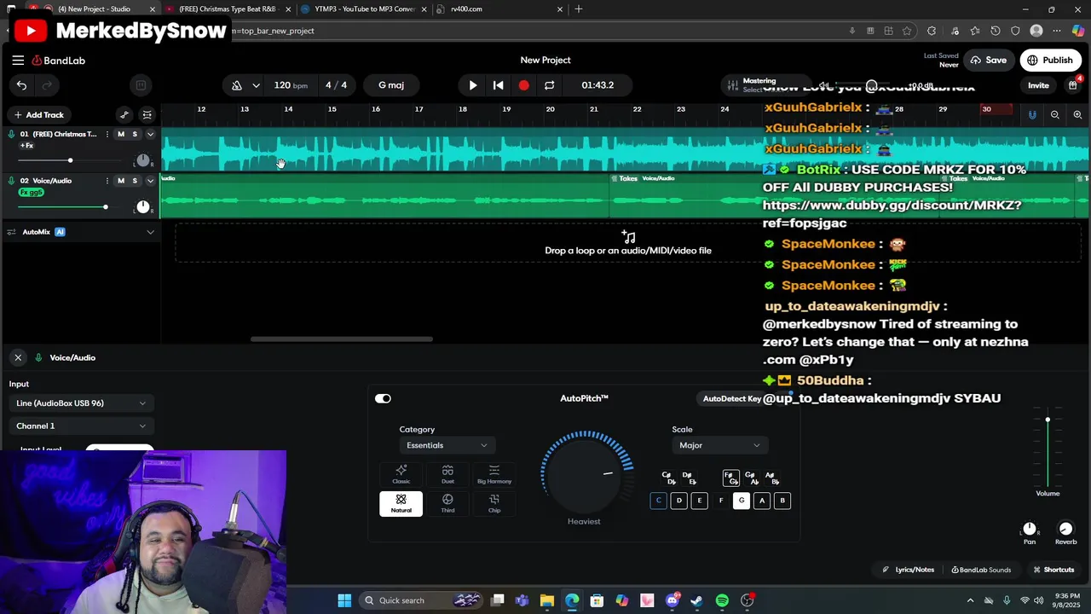This screenshot has height=614, width=1091.
Task: Toggle the A note in scale
Action: coord(762,501)
